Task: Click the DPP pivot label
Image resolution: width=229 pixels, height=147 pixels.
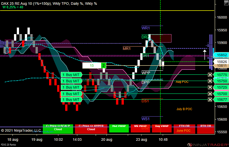Action: (145, 82)
